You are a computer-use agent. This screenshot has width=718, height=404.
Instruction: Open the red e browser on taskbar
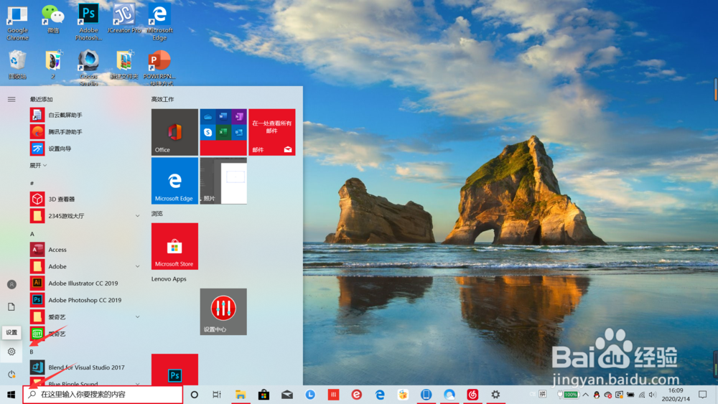pos(356,395)
